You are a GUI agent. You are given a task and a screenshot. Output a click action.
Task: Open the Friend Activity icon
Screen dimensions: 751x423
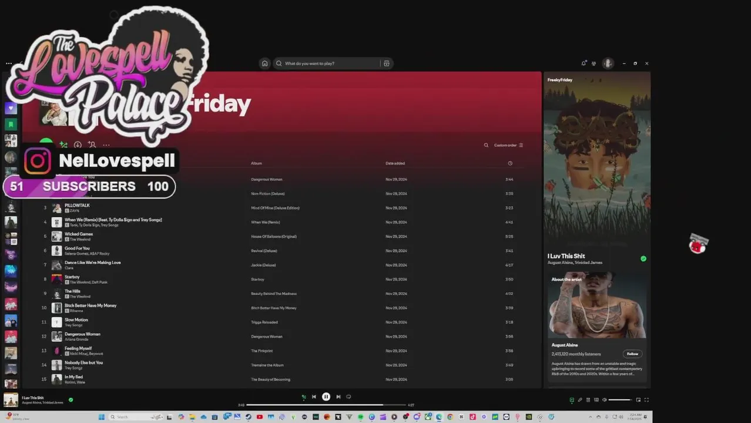594,63
